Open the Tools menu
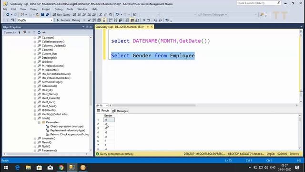This screenshot has width=305, height=172. tap(70, 9)
